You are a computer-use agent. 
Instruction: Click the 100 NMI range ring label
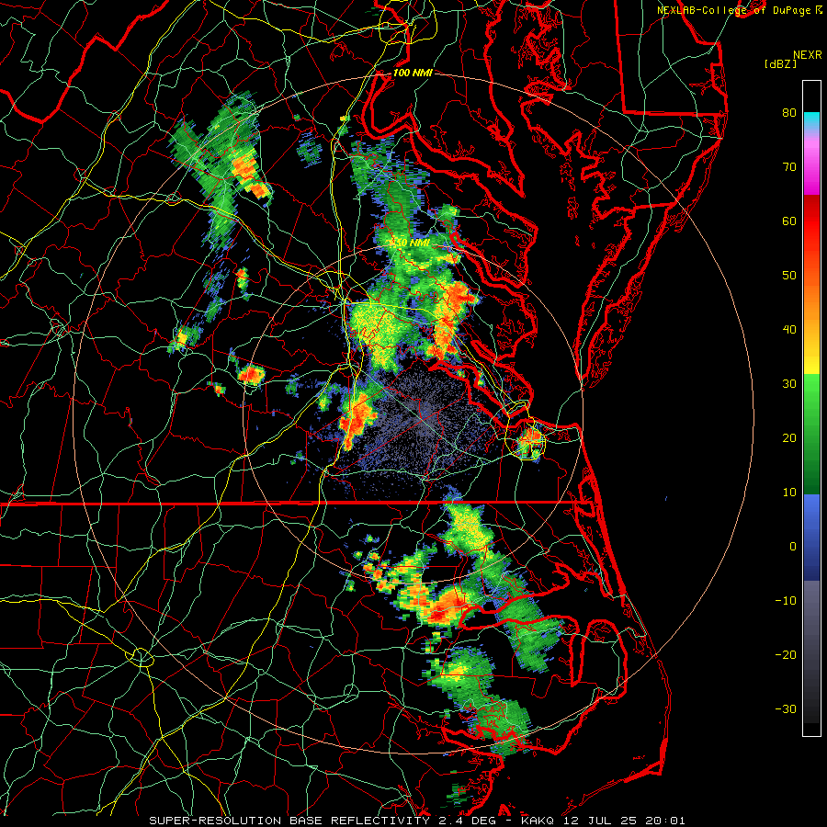[x=413, y=73]
